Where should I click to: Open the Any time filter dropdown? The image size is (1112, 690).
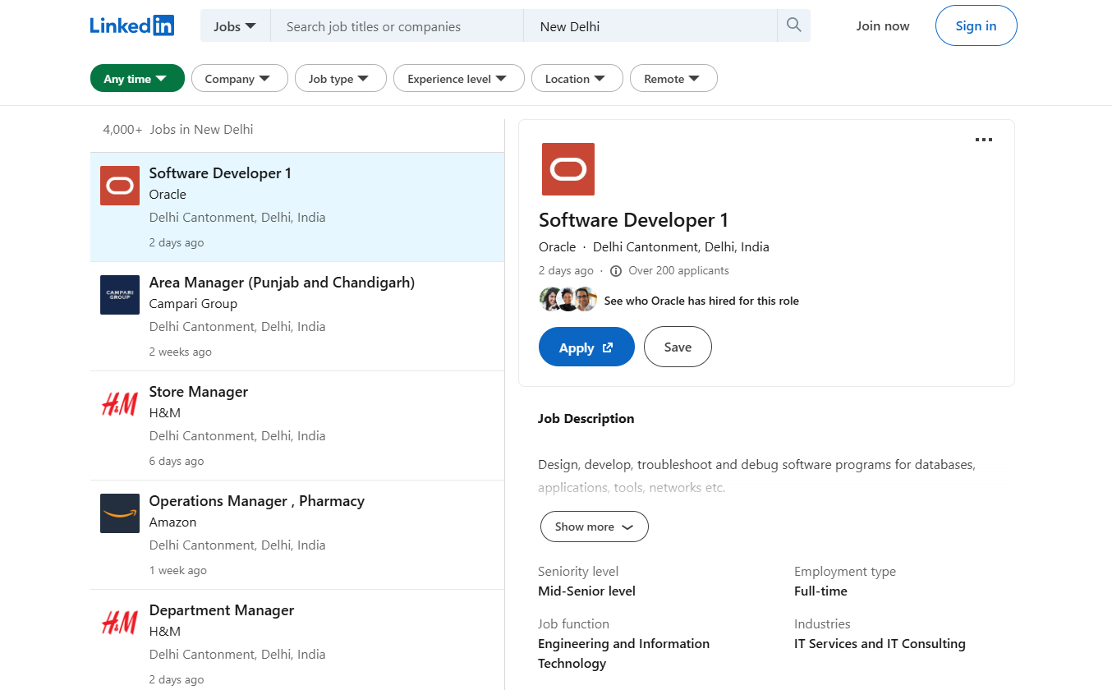pyautogui.click(x=137, y=79)
